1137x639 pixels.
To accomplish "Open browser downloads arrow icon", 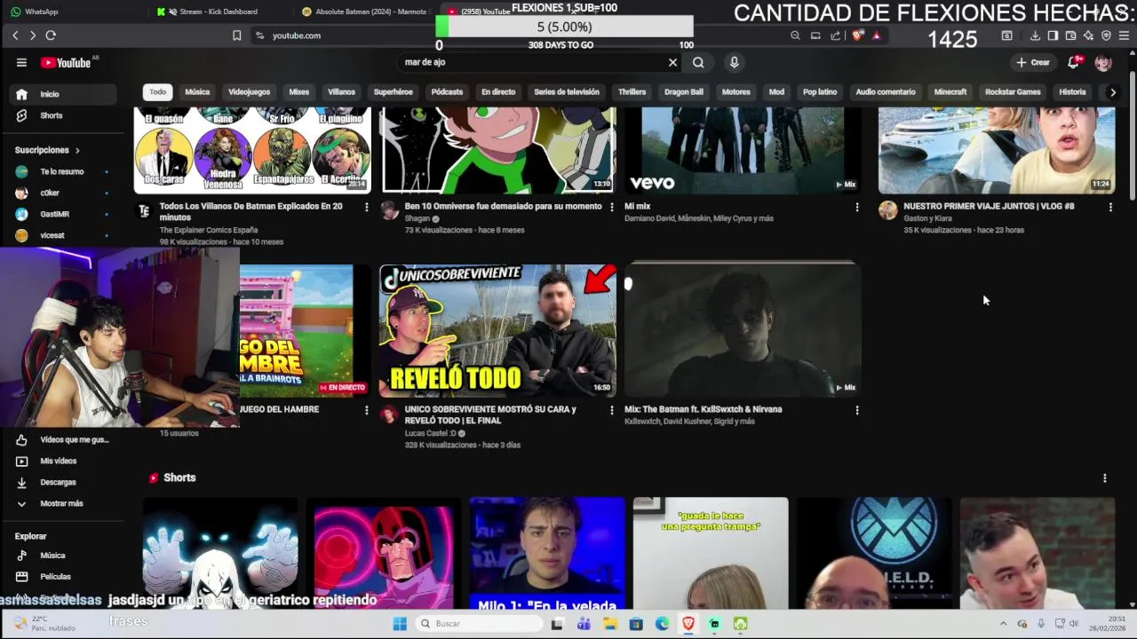I will tap(1035, 35).
